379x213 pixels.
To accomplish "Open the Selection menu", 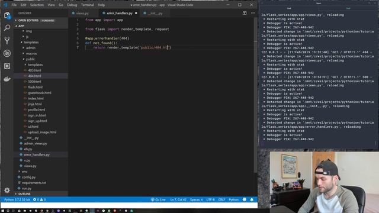I will [37, 5].
